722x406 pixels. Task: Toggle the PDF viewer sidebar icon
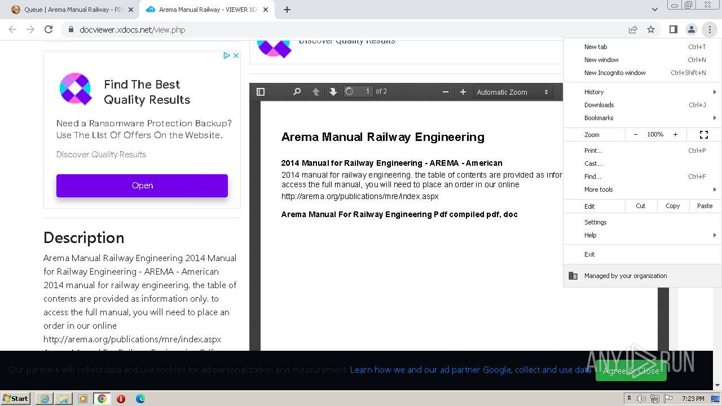coord(261,92)
